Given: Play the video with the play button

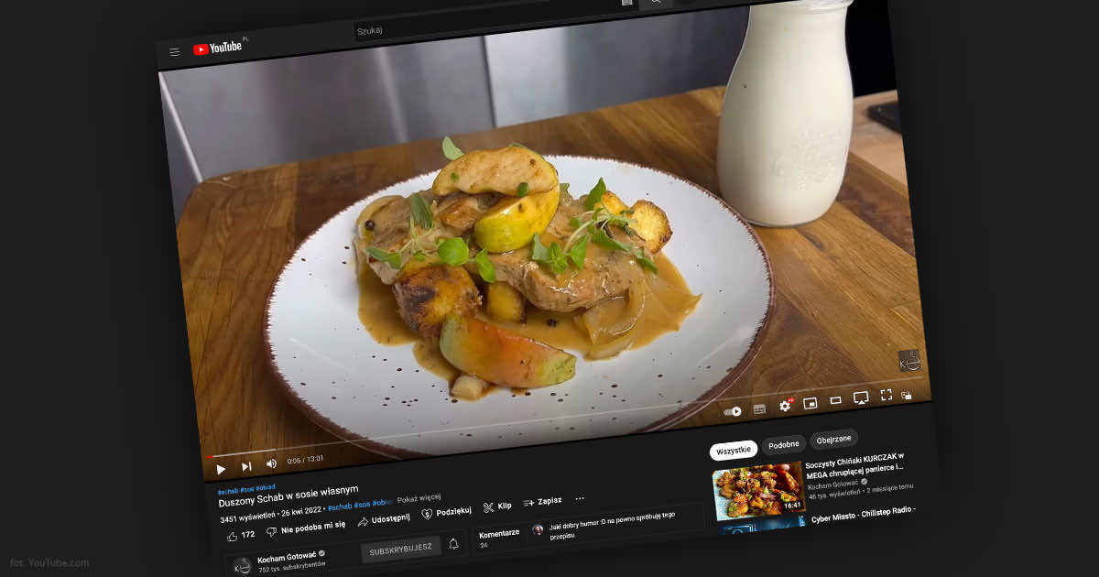Looking at the screenshot, I should [x=221, y=468].
